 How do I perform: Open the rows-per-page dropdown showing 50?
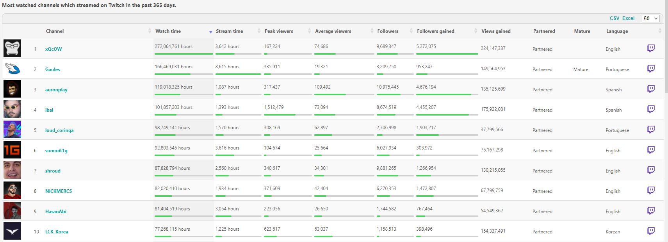[650, 18]
